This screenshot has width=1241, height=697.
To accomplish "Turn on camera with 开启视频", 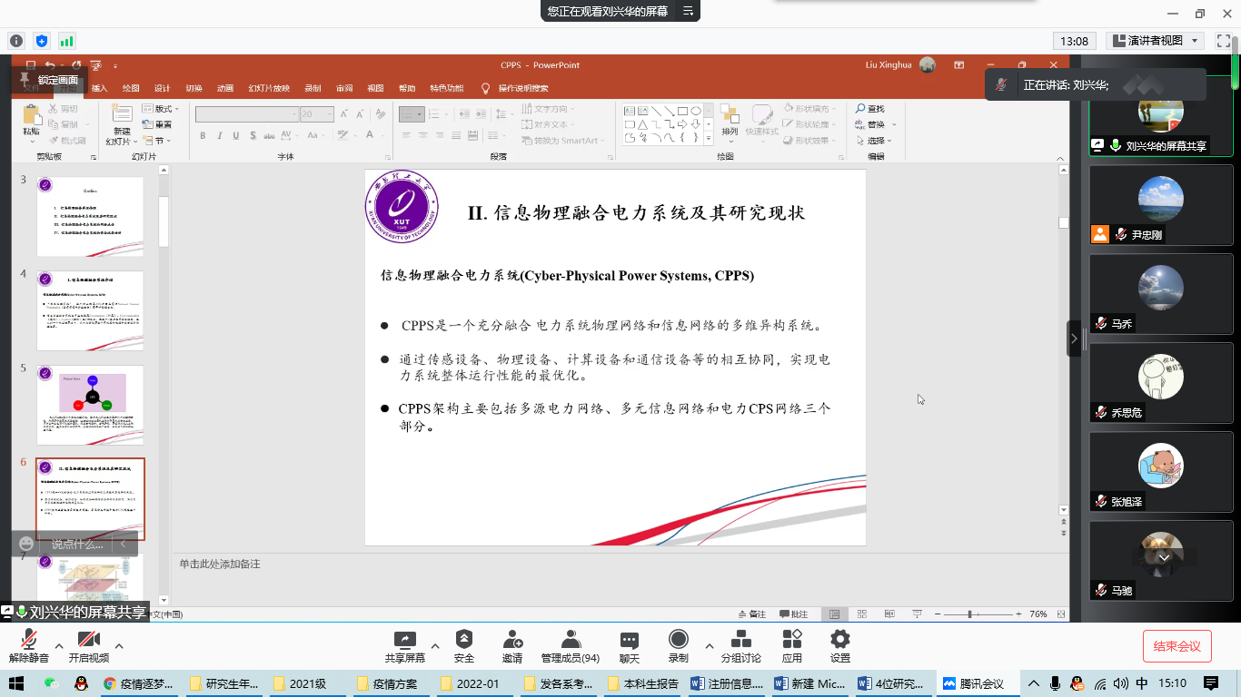I will click(x=88, y=645).
